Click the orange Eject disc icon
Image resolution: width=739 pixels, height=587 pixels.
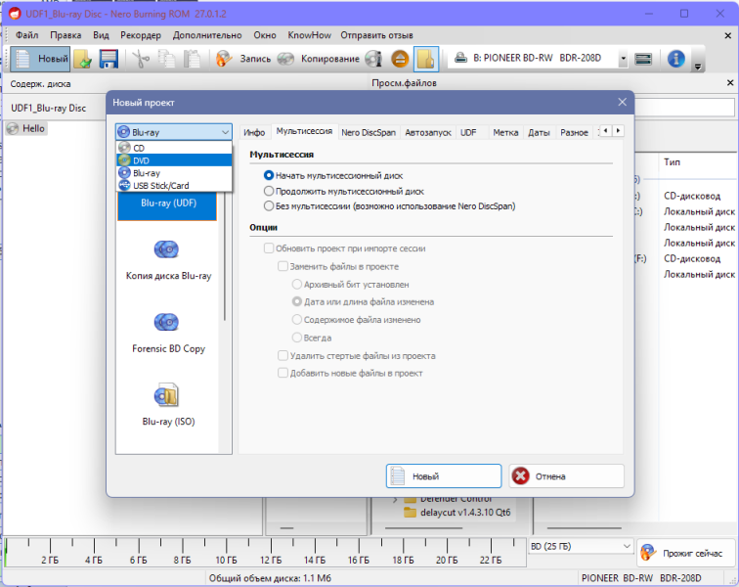point(400,59)
